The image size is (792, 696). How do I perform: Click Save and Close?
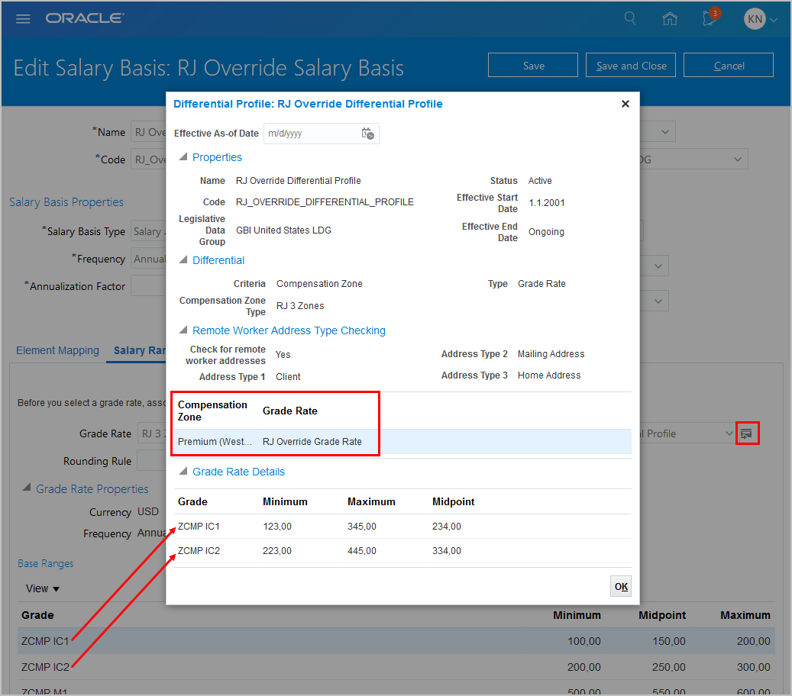tap(631, 66)
